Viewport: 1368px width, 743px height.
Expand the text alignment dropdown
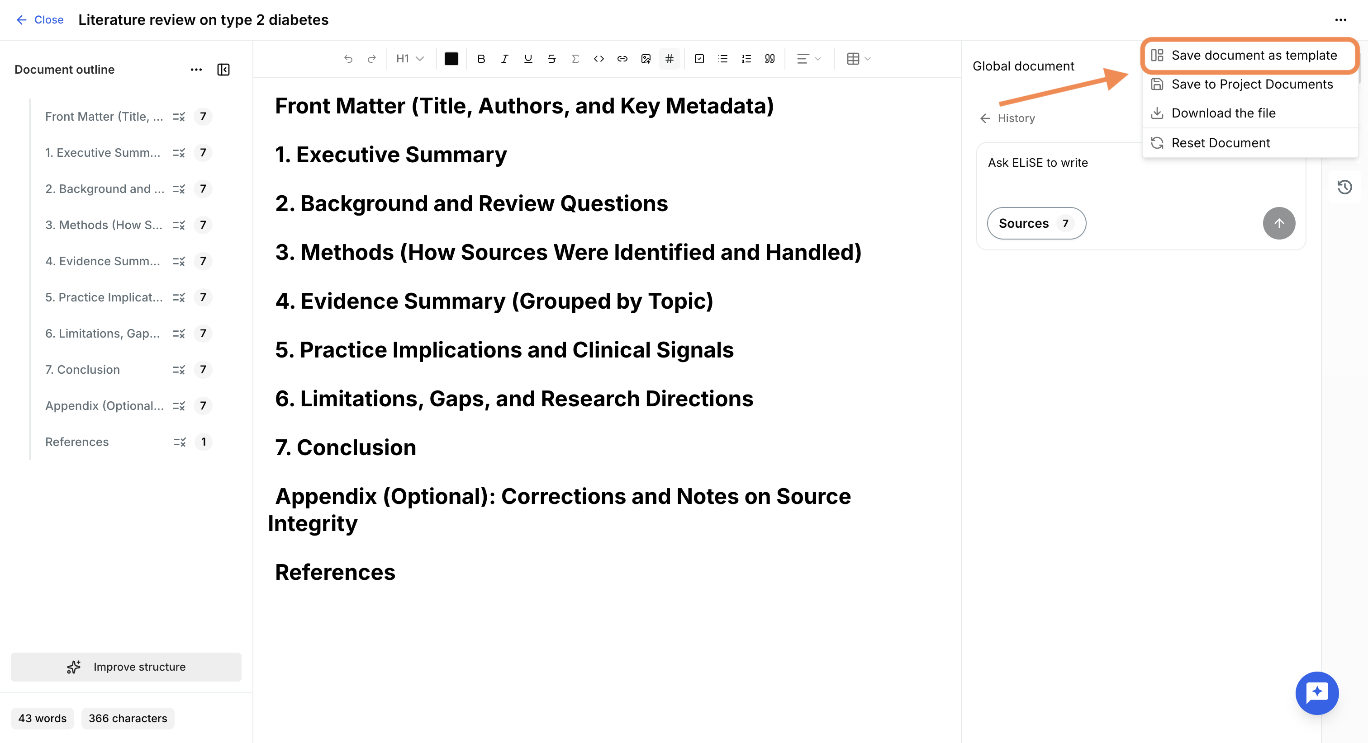(x=809, y=59)
